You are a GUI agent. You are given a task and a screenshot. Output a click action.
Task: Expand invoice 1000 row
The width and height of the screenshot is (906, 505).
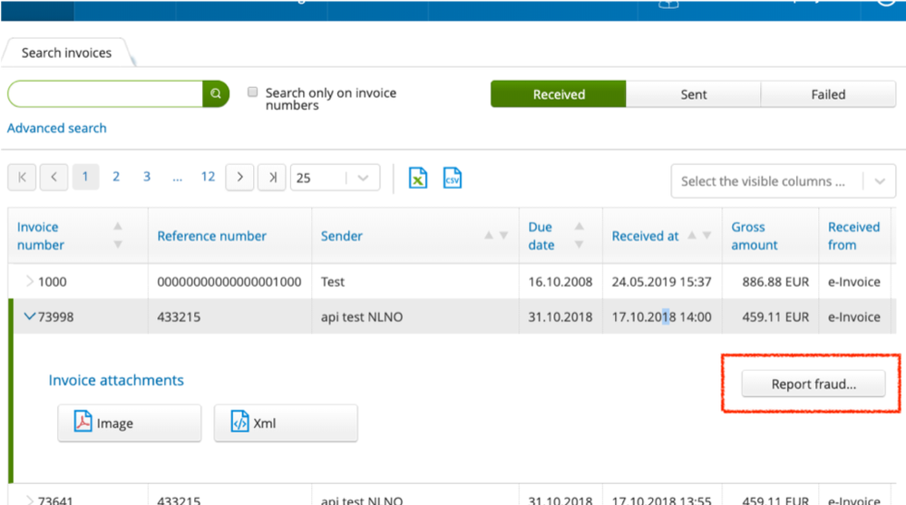coord(29,281)
